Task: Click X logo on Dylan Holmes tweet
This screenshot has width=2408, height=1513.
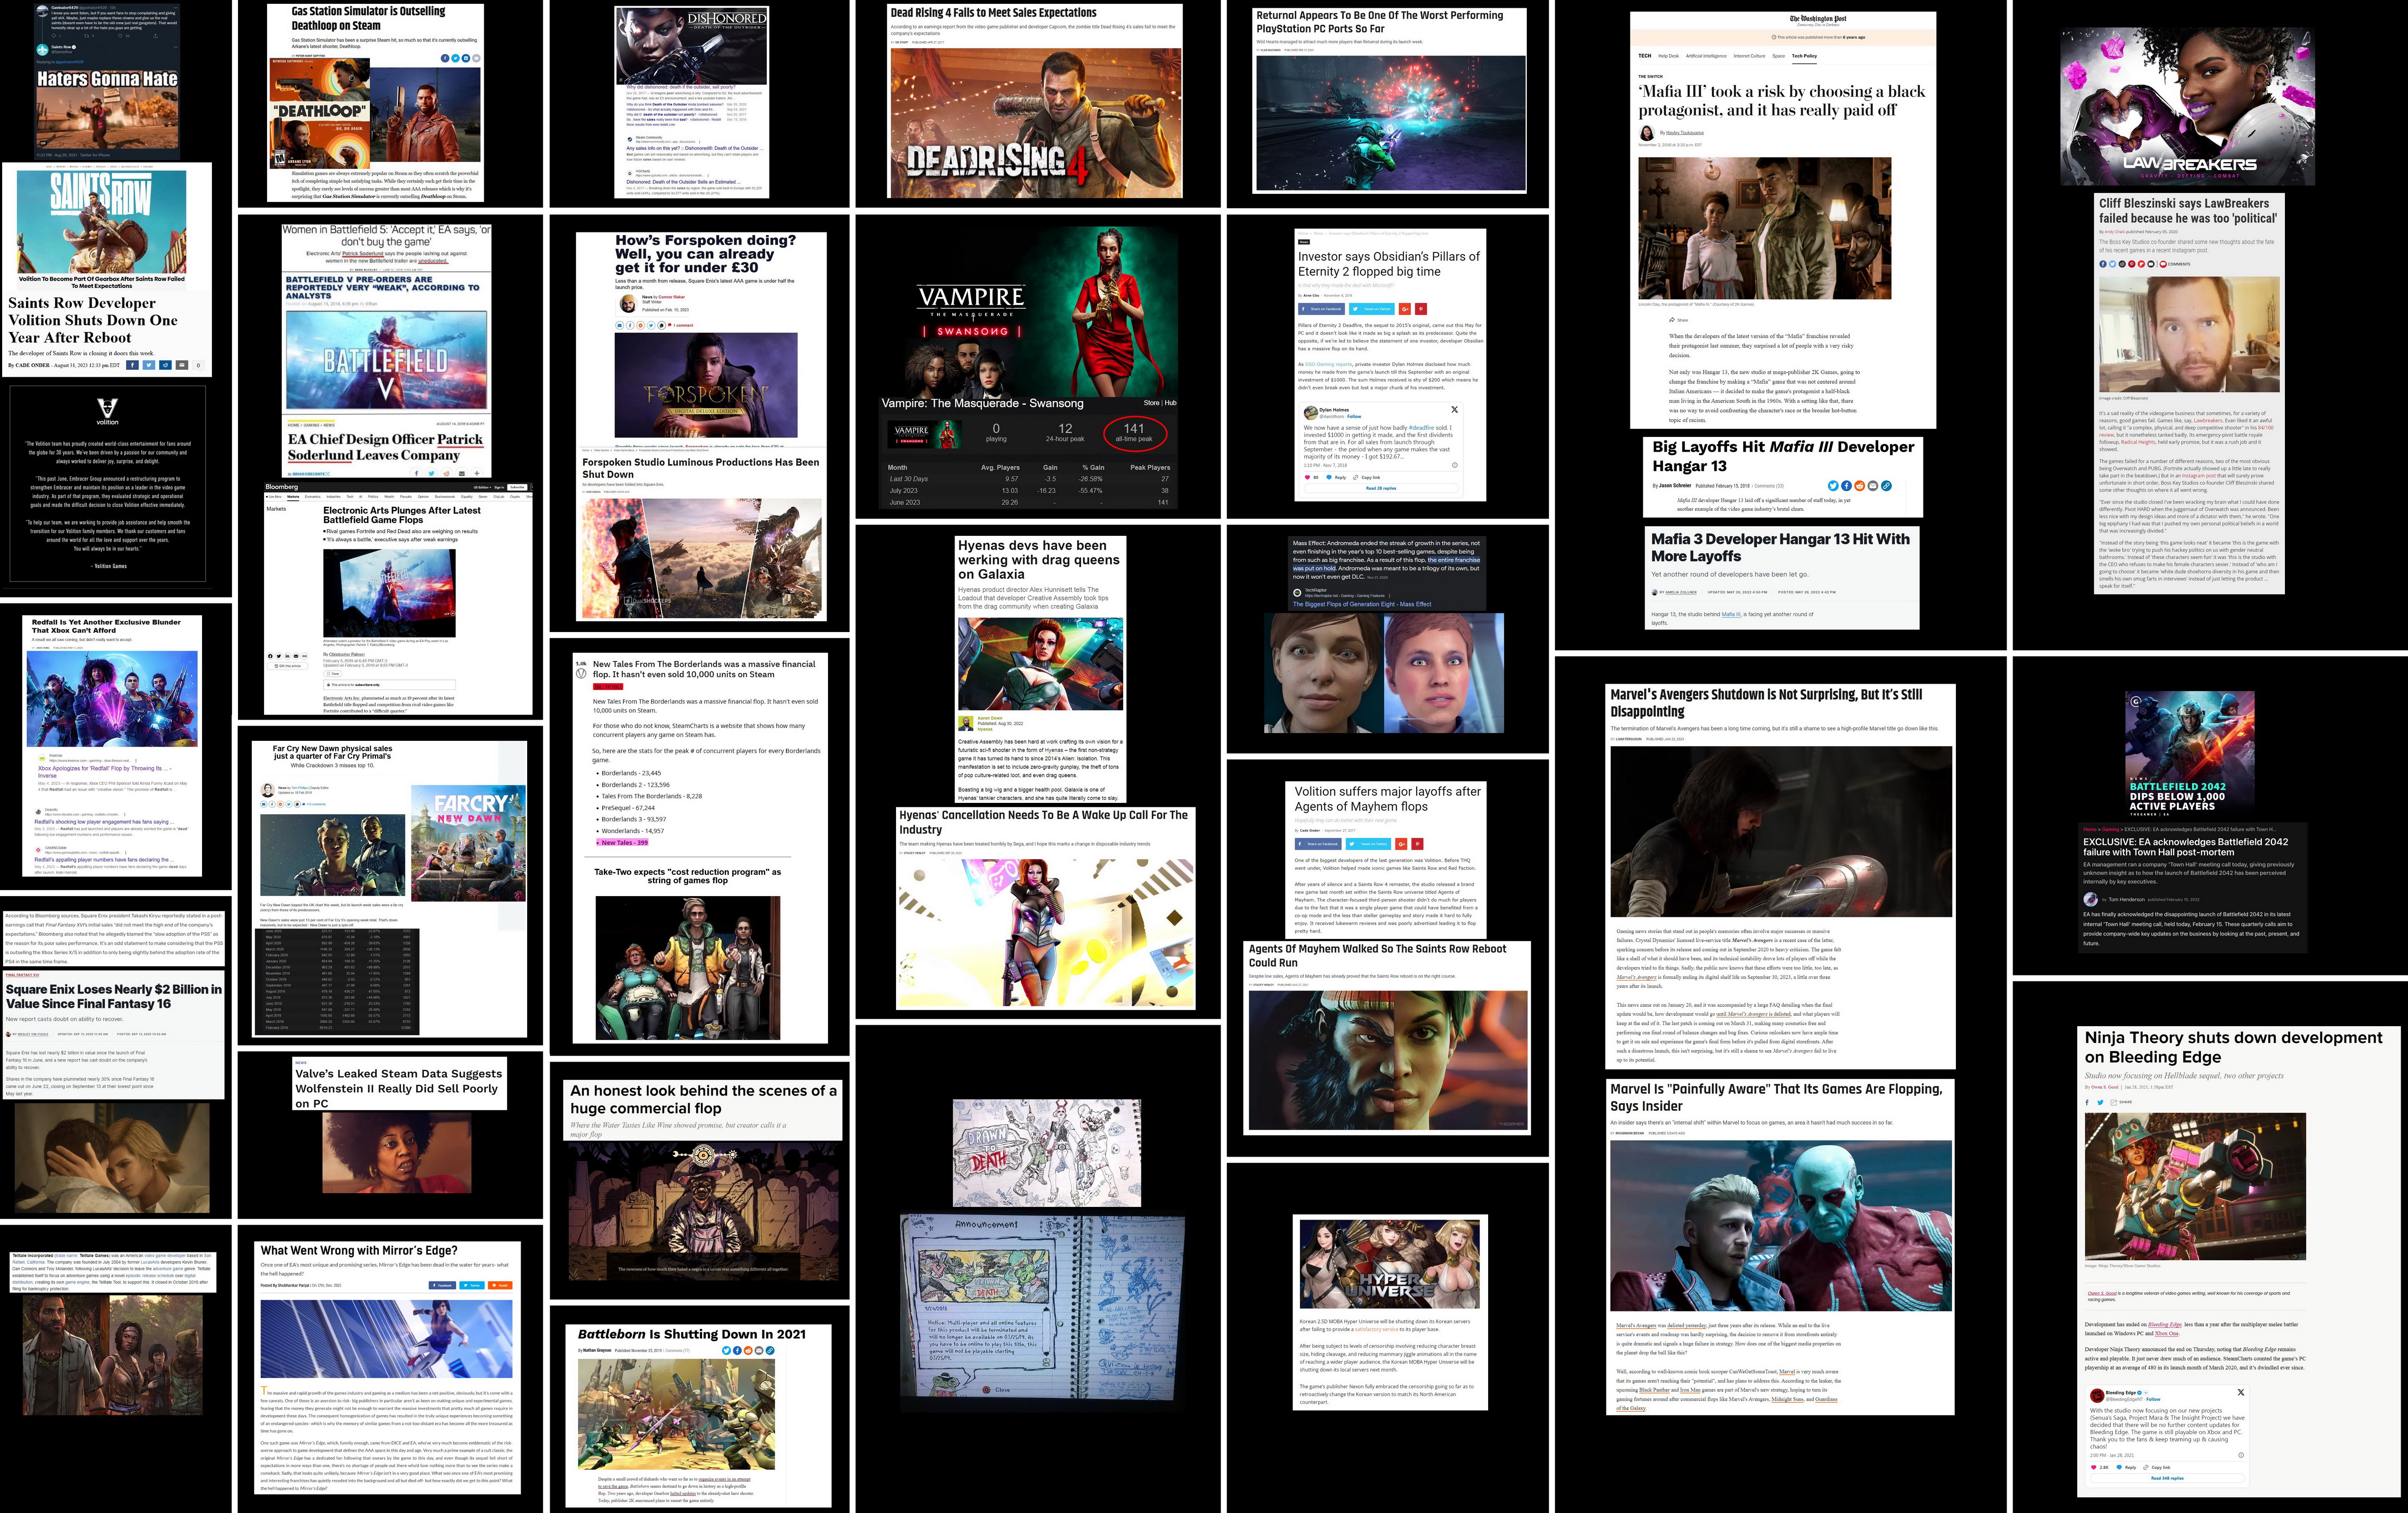Action: pos(1455,410)
